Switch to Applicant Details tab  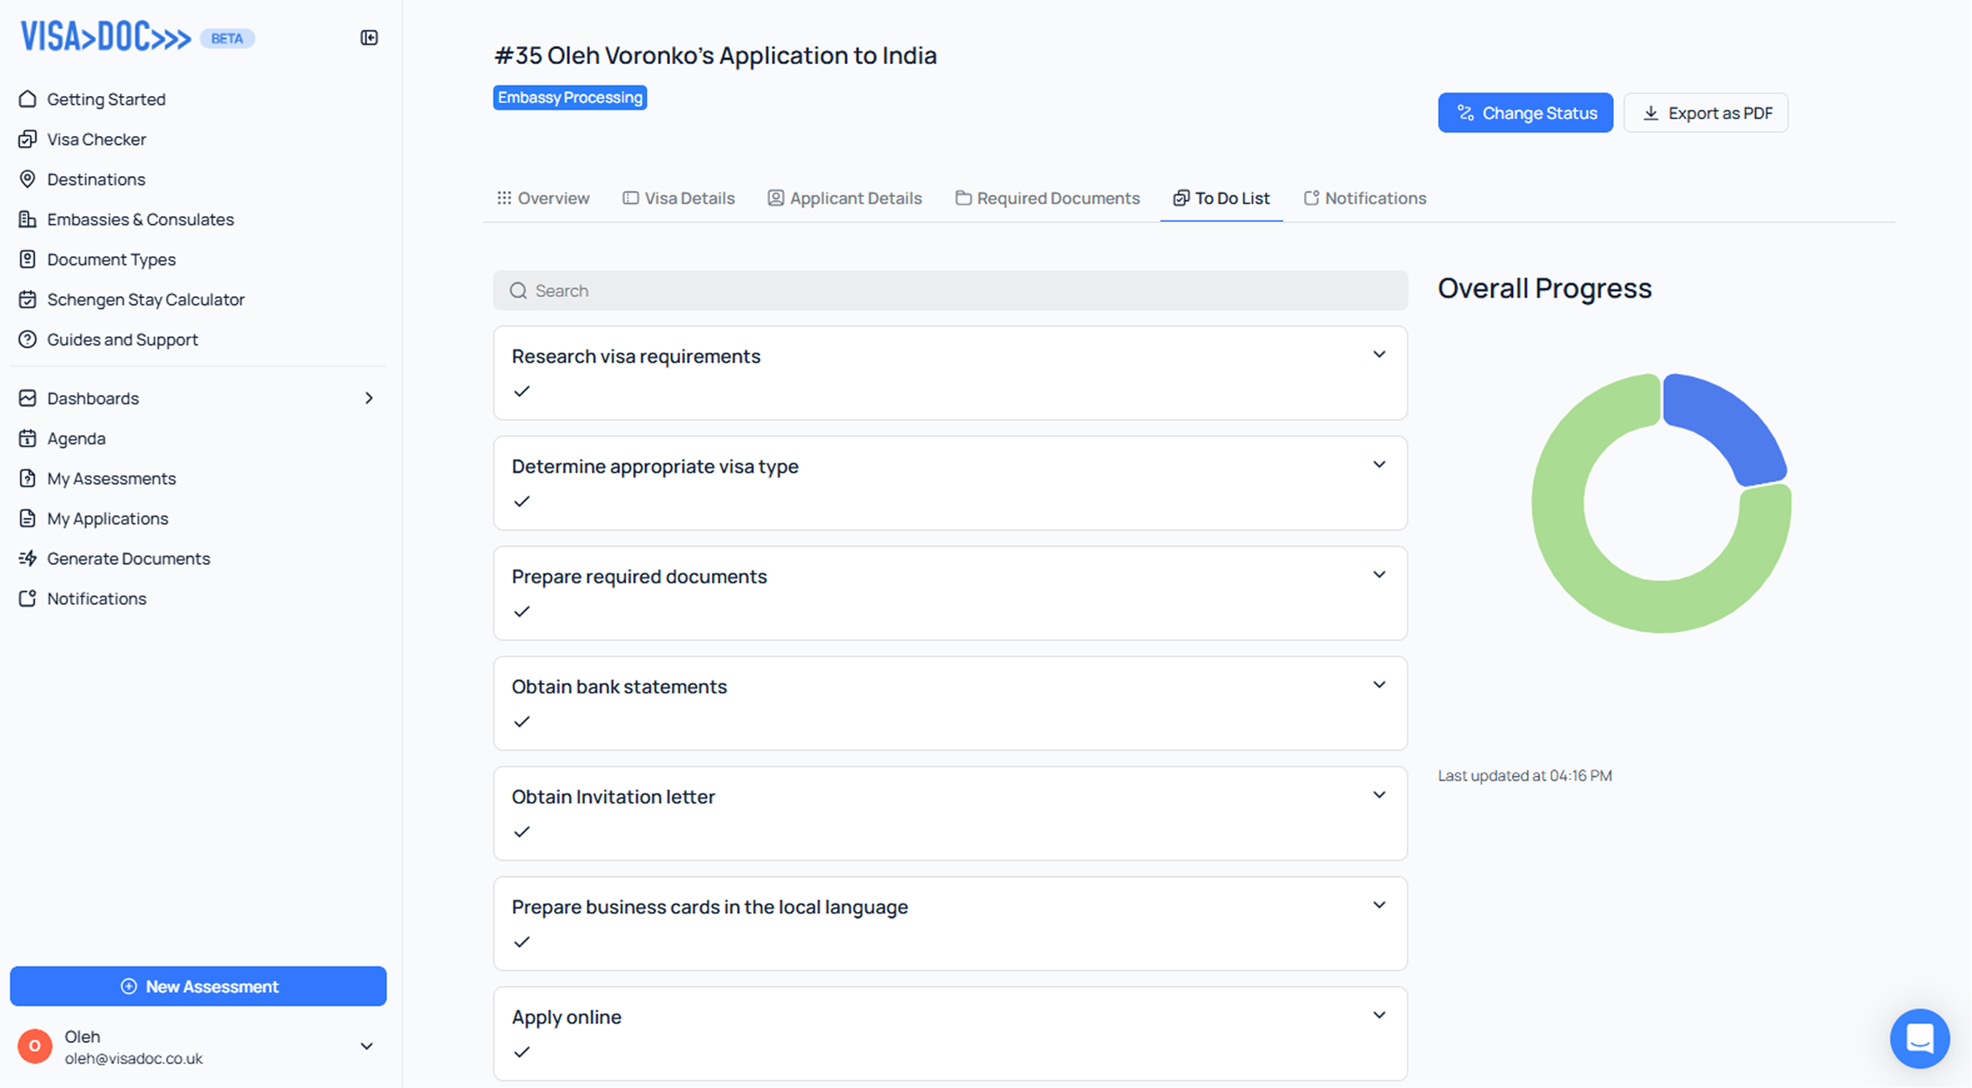coord(845,199)
